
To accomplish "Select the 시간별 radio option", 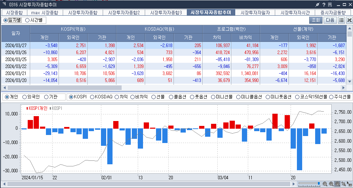I will pos(27,20).
